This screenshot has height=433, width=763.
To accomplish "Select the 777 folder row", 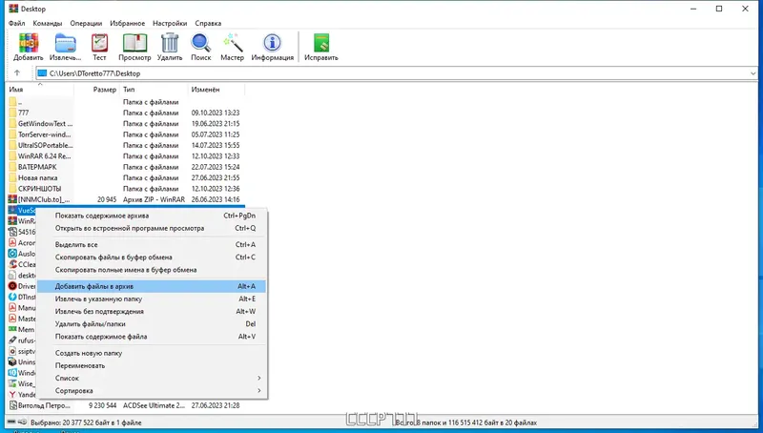I will pos(126,113).
